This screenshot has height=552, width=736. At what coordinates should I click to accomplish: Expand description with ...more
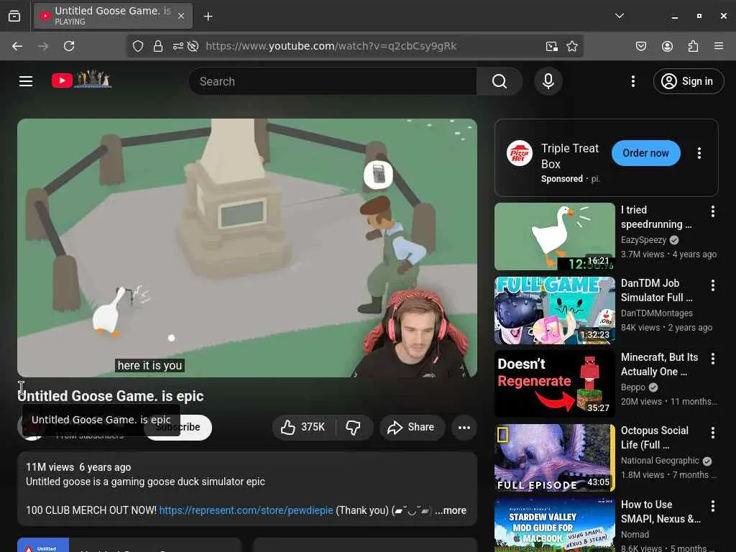point(451,510)
